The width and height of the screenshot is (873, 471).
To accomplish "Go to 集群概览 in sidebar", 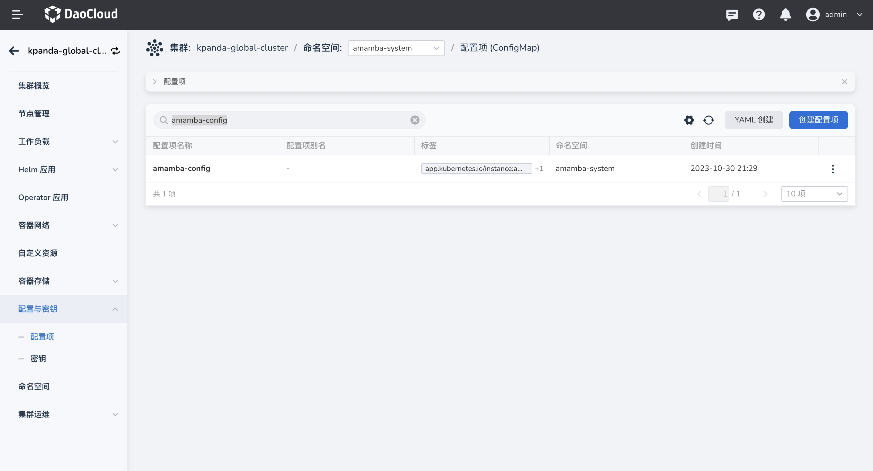I will [x=34, y=86].
